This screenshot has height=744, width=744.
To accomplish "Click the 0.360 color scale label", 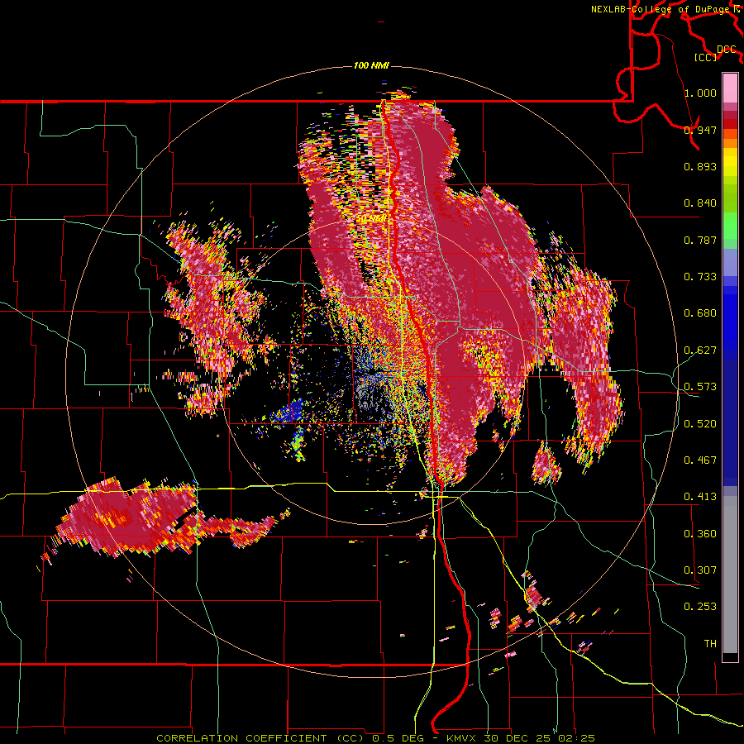I will pyautogui.click(x=700, y=534).
